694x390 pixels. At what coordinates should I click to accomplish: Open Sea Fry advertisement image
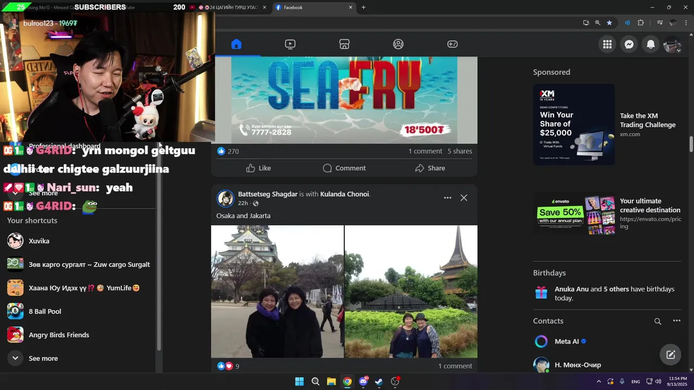pos(344,100)
